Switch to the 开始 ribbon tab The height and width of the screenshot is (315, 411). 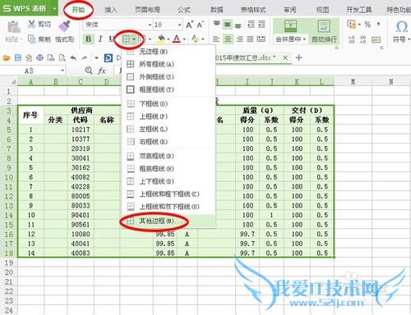pyautogui.click(x=78, y=10)
